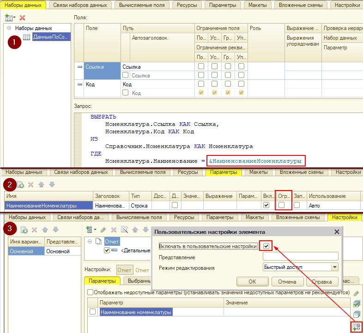Close the Пользовательские настройки элемента dialog
This screenshot has height=333, width=363.
click(337, 232)
